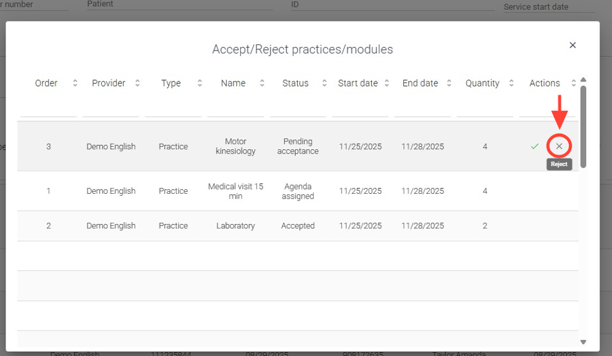
Task: Sort table by Type column arrows
Action: [x=199, y=83]
